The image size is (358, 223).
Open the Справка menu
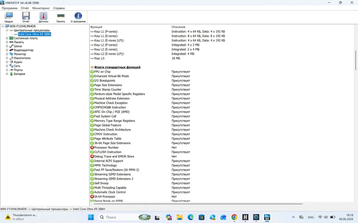coord(59,8)
